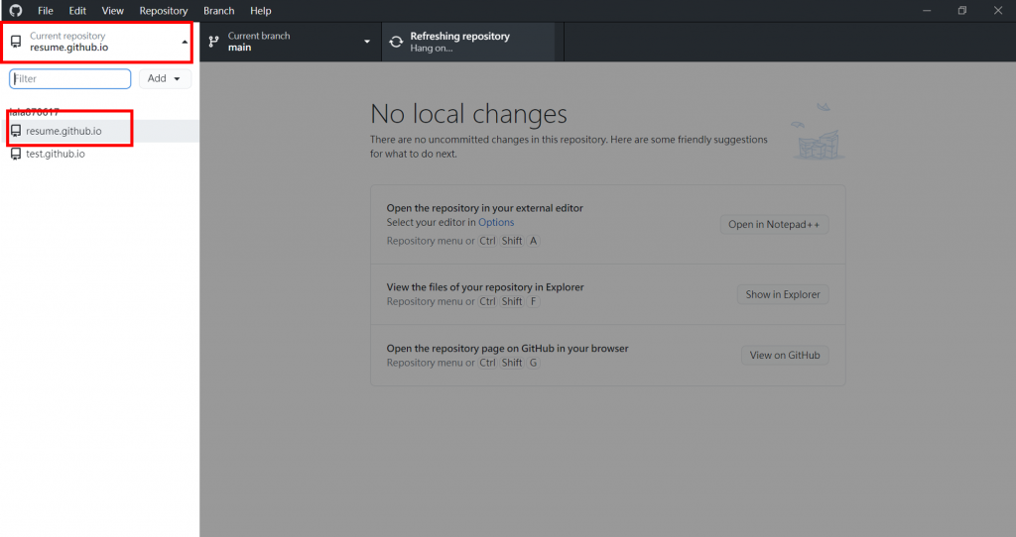
Task: Minimize the GitHub Desktop window
Action: (x=927, y=10)
